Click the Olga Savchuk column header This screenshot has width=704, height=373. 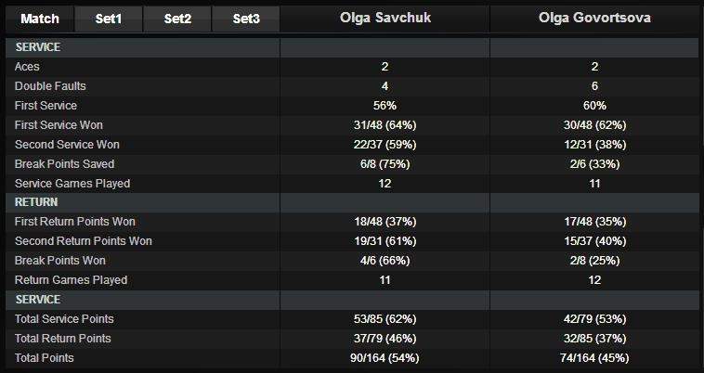pyautogui.click(x=385, y=19)
